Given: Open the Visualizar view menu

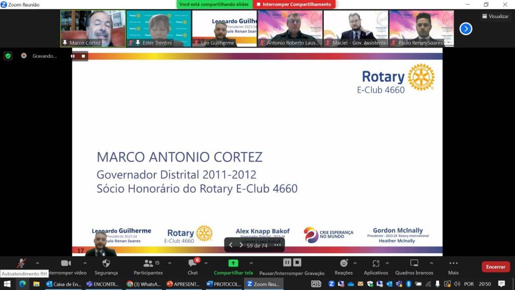Looking at the screenshot, I should (x=495, y=16).
